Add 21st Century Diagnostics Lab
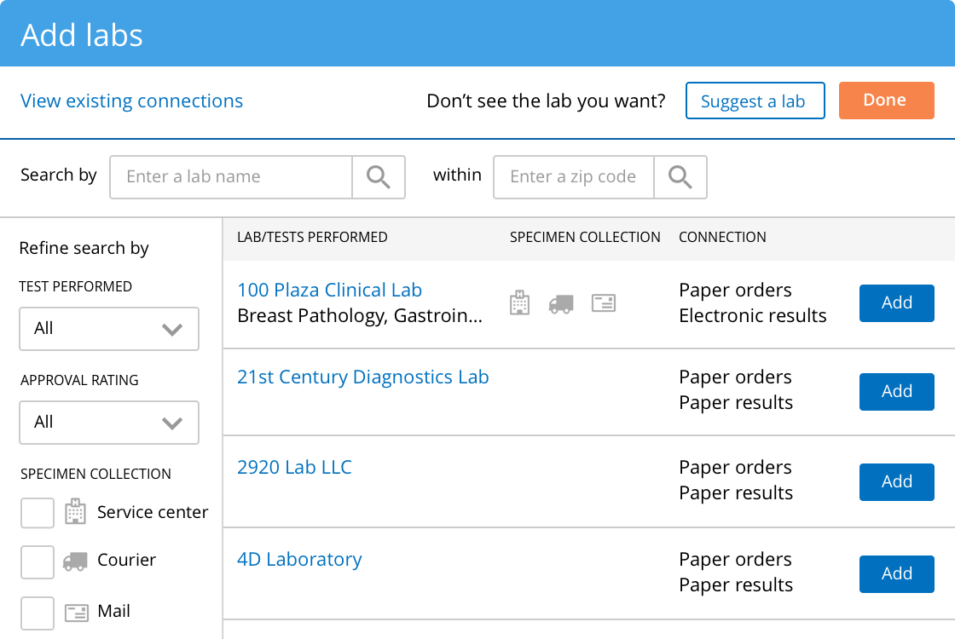The image size is (955, 639). coord(896,391)
